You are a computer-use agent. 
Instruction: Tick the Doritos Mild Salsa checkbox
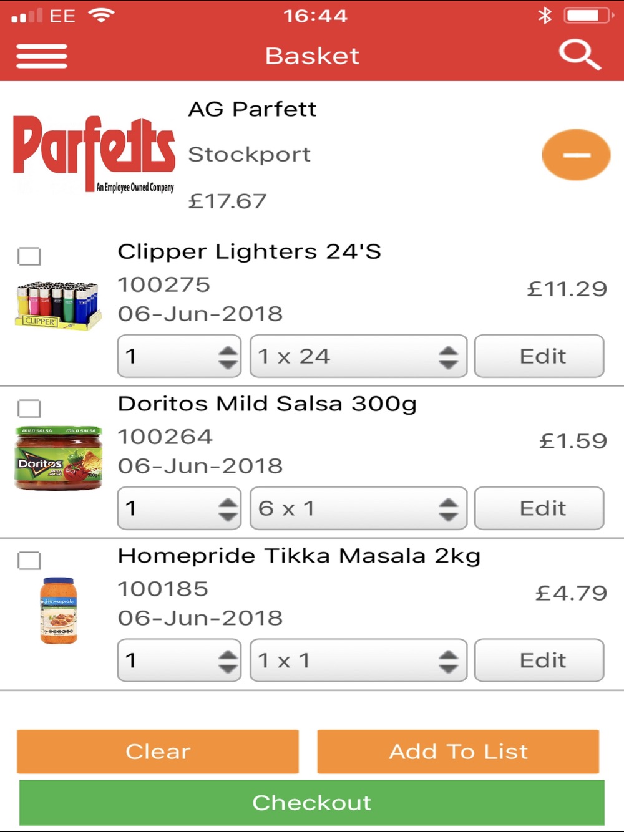(x=29, y=409)
